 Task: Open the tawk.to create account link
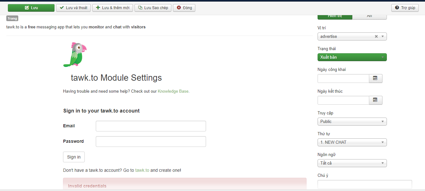(x=142, y=170)
